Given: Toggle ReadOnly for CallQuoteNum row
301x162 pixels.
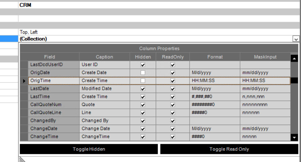Looking at the screenshot, I should click(x=173, y=105).
